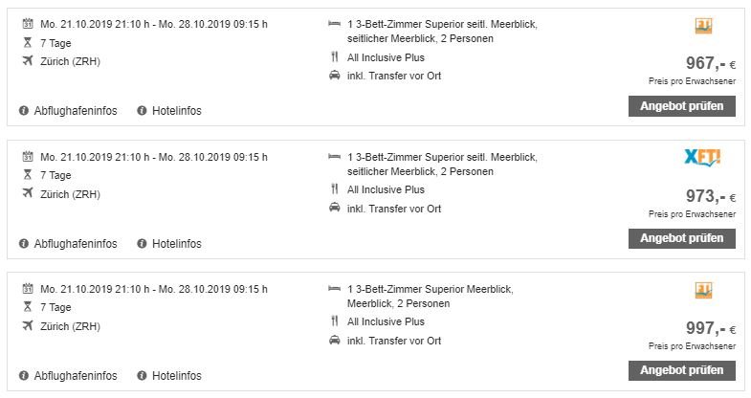This screenshot has height=398, width=751.
Task: Click info icon beside Abflughafeninfos in second offer
Action: tap(23, 244)
